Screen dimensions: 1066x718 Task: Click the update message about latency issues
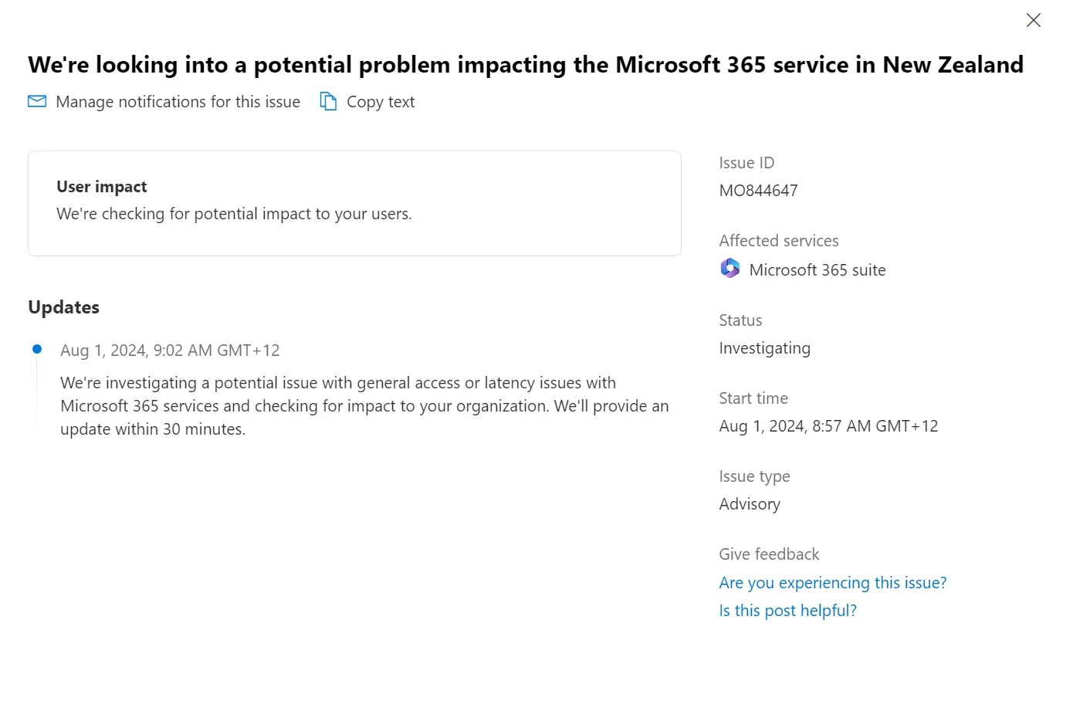click(364, 406)
